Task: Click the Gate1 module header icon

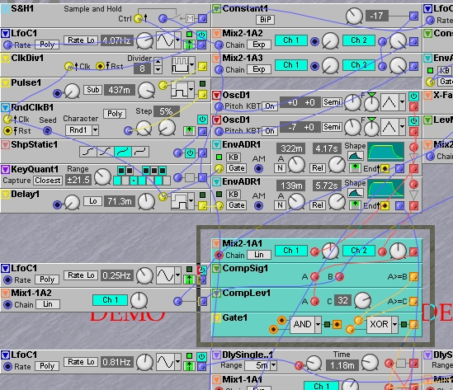Action: [x=216, y=317]
